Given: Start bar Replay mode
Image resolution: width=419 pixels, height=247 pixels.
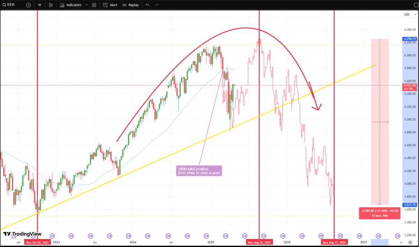Looking at the screenshot, I should click(x=130, y=5).
